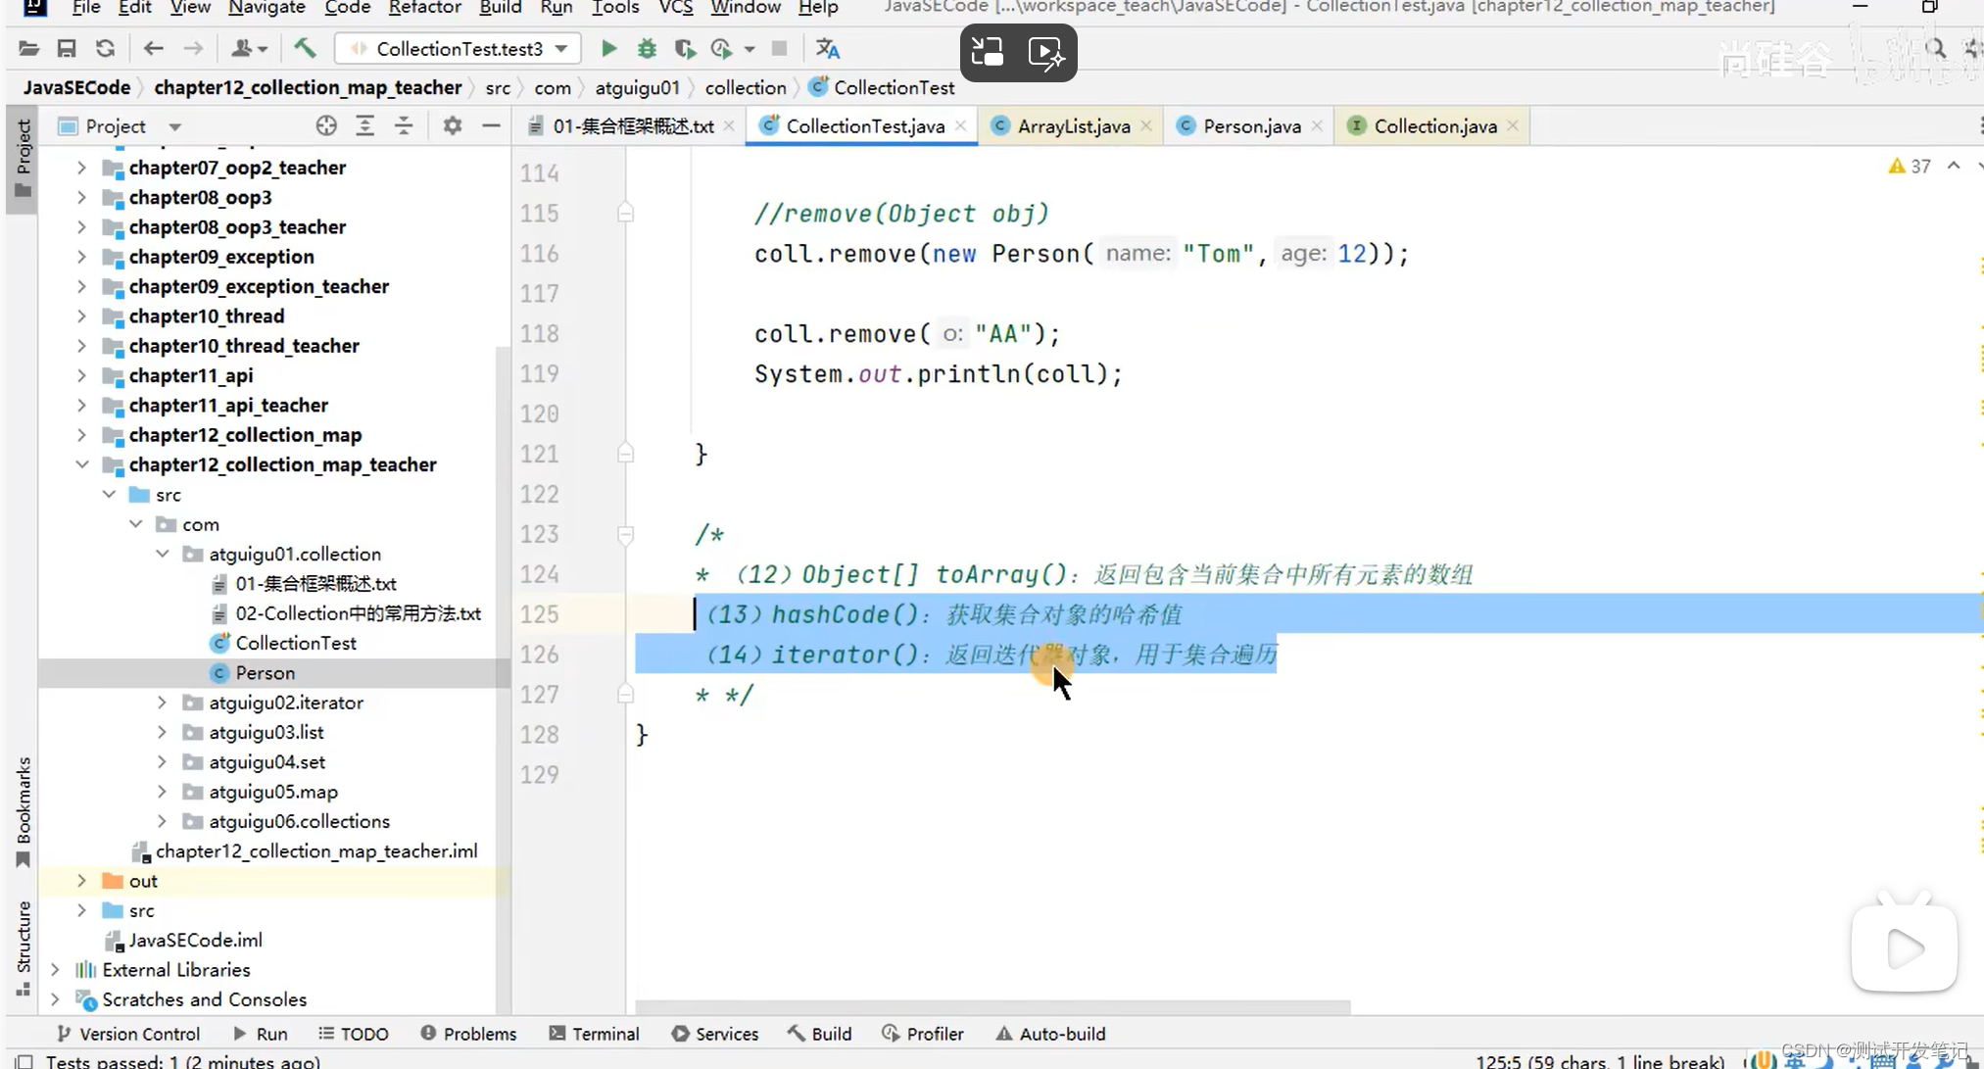
Task: Click the video record overlay icon
Action: pos(1046,52)
